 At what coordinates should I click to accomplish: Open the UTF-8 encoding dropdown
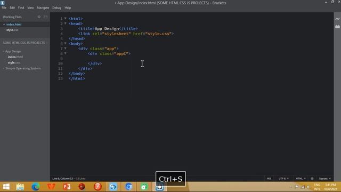pos(283,179)
